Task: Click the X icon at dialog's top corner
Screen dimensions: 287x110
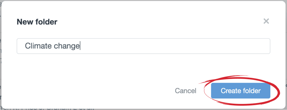Action: (266, 21)
